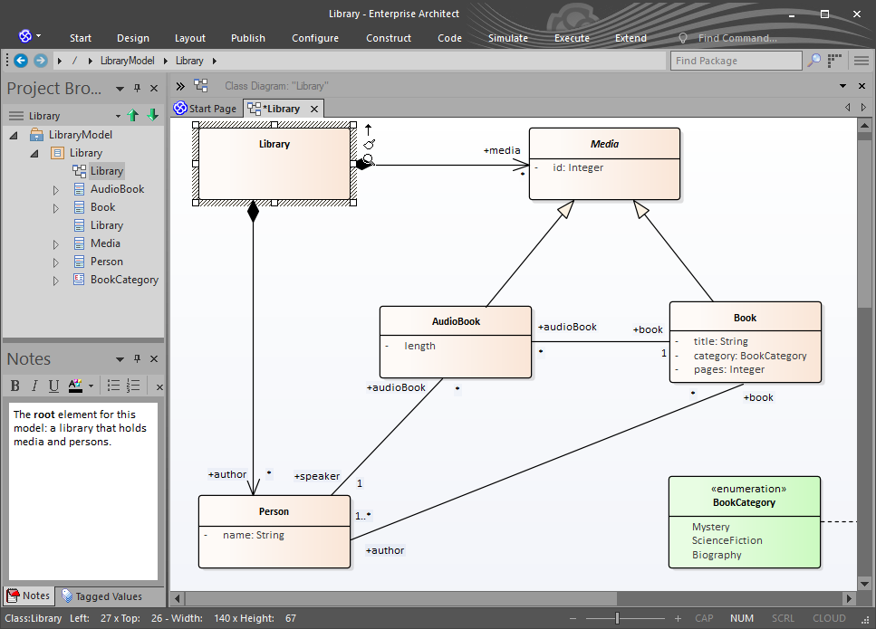Viewport: 876px width, 629px height.
Task: Expand the BookCategory tree node
Action: pyautogui.click(x=56, y=281)
